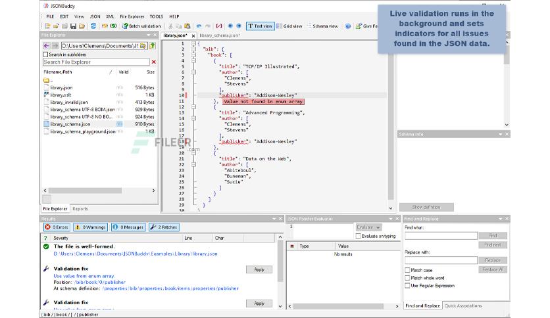This screenshot has height=318, width=550.
Task: Check Use Regular Expression option
Action: tap(407, 285)
